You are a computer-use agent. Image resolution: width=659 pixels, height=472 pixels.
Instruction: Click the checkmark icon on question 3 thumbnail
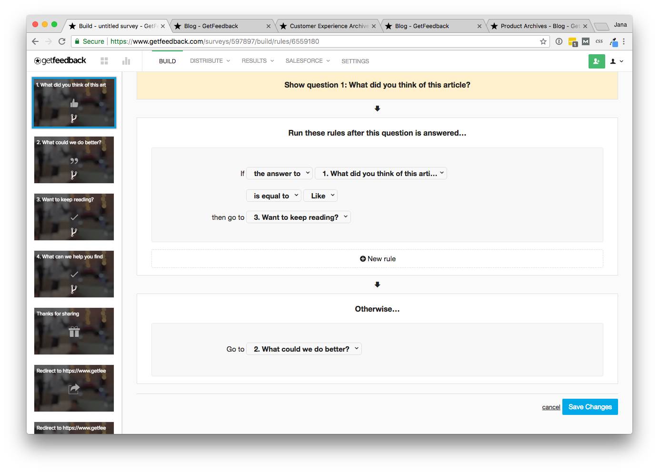pyautogui.click(x=74, y=217)
